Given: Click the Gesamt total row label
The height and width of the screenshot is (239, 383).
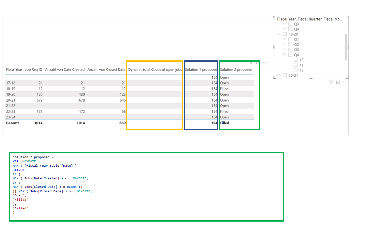Looking at the screenshot, I should pos(13,123).
